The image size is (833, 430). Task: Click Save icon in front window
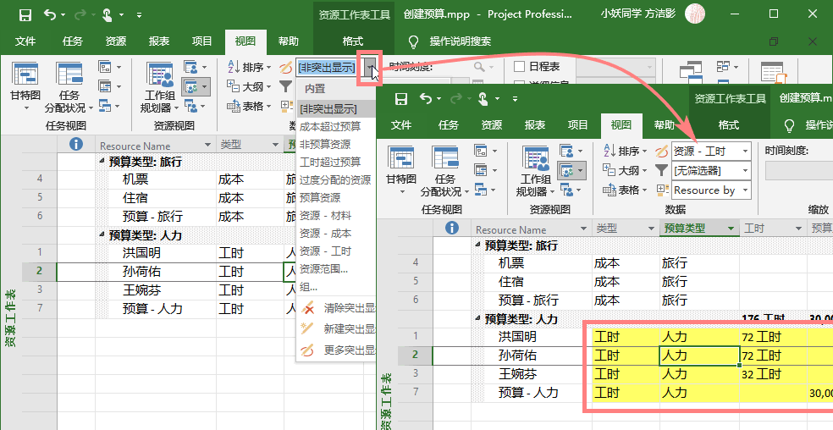pyautogui.click(x=401, y=99)
